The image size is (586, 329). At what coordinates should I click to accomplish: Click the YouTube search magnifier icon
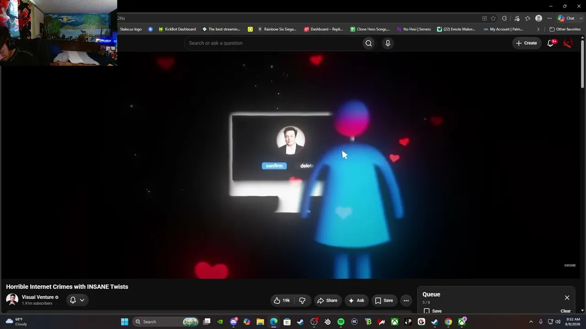point(369,43)
